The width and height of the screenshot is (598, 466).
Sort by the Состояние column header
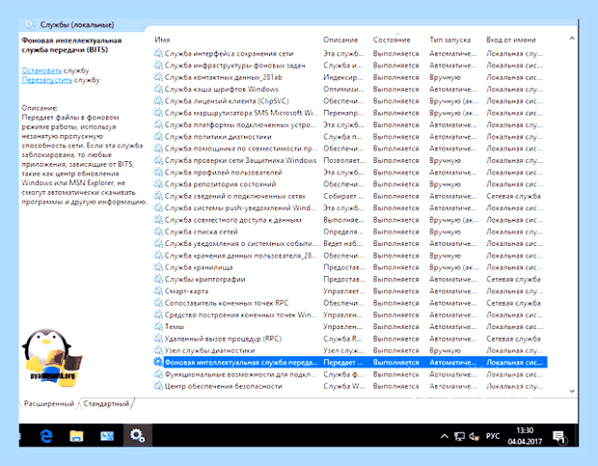(x=392, y=40)
